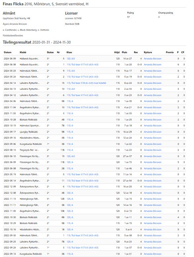
Task: Open the 2023-09-17 Ljungby 115, A class
Action: pyautogui.click(x=70, y=132)
